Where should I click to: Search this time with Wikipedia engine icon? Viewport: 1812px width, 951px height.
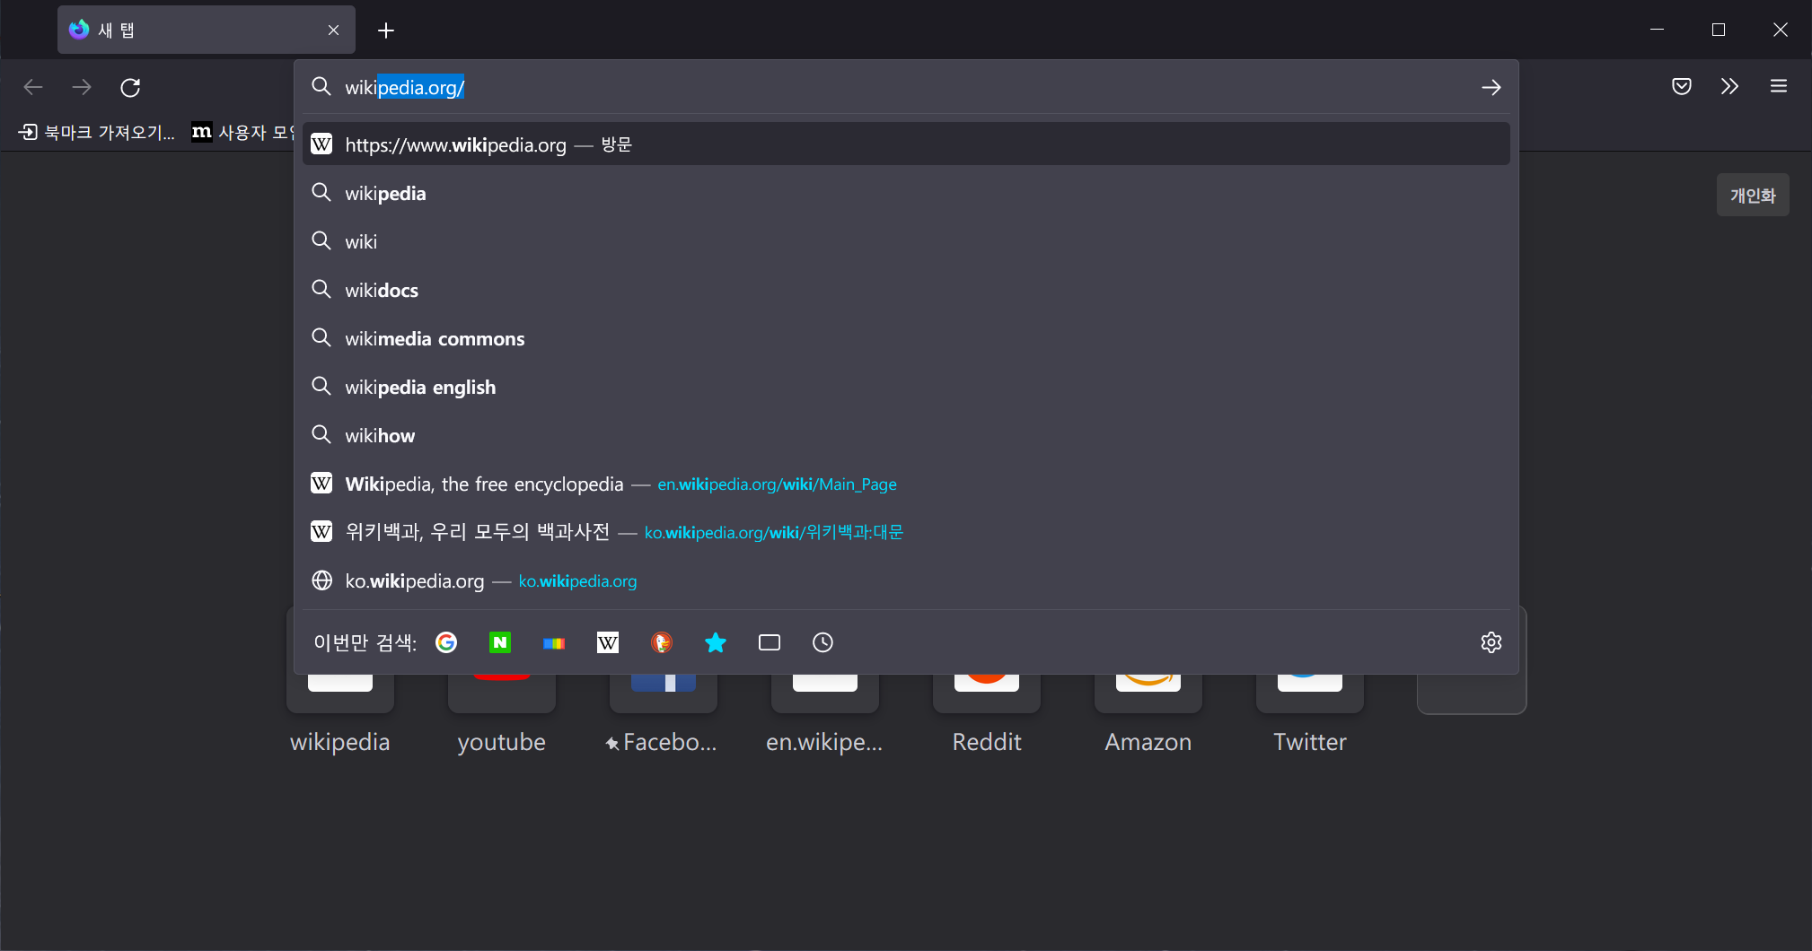[608, 642]
